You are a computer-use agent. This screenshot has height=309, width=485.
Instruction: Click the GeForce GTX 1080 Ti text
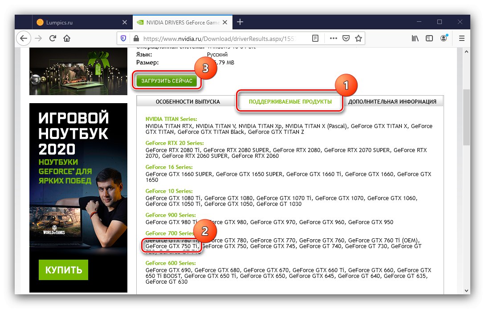[173, 198]
